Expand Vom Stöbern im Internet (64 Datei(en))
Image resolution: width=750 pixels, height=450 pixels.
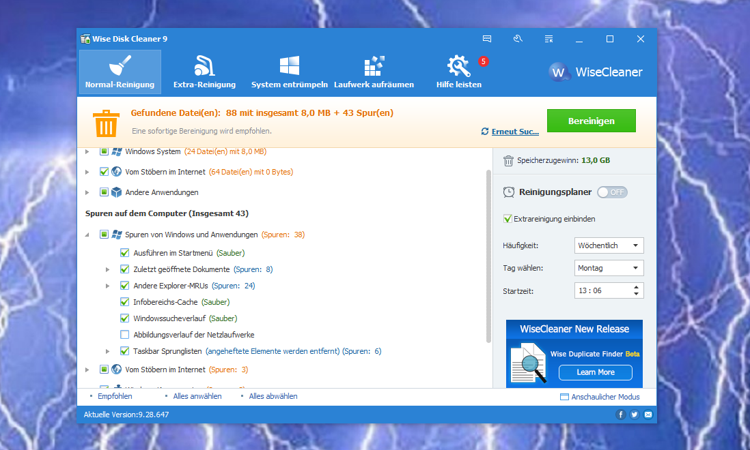pos(87,172)
